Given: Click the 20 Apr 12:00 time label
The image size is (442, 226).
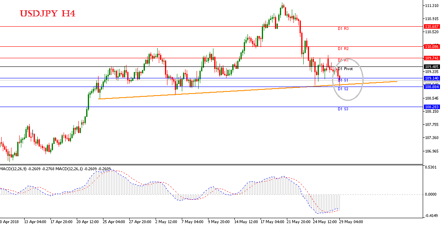Looking at the screenshot, I should pos(87,222).
